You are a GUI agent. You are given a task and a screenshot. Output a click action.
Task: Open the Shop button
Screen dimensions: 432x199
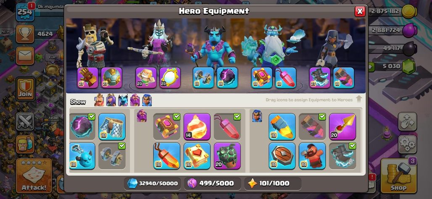point(398,175)
